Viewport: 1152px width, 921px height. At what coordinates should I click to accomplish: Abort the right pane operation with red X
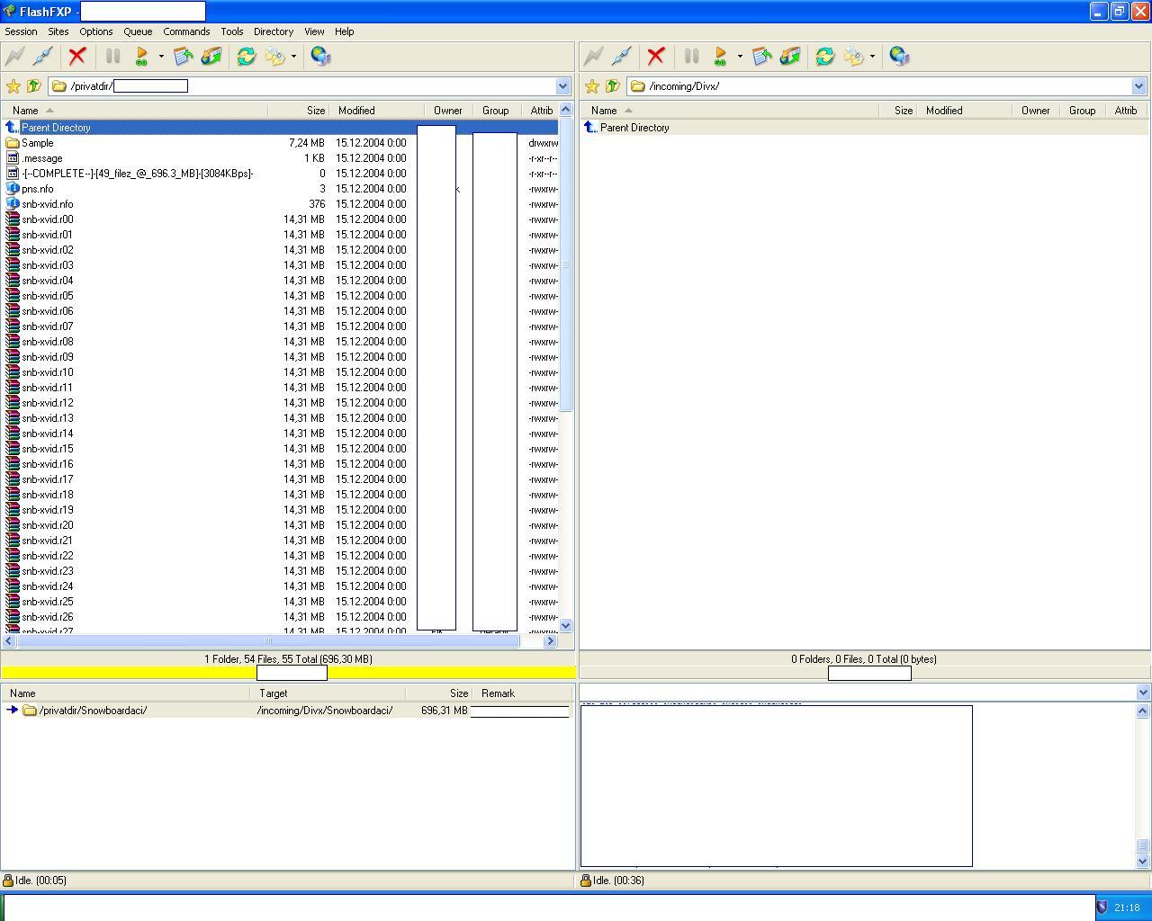tap(656, 57)
